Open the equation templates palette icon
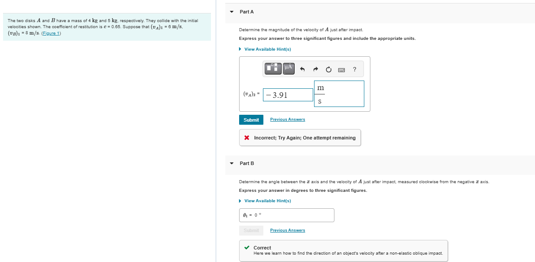This screenshot has width=535, height=262. 273,68
